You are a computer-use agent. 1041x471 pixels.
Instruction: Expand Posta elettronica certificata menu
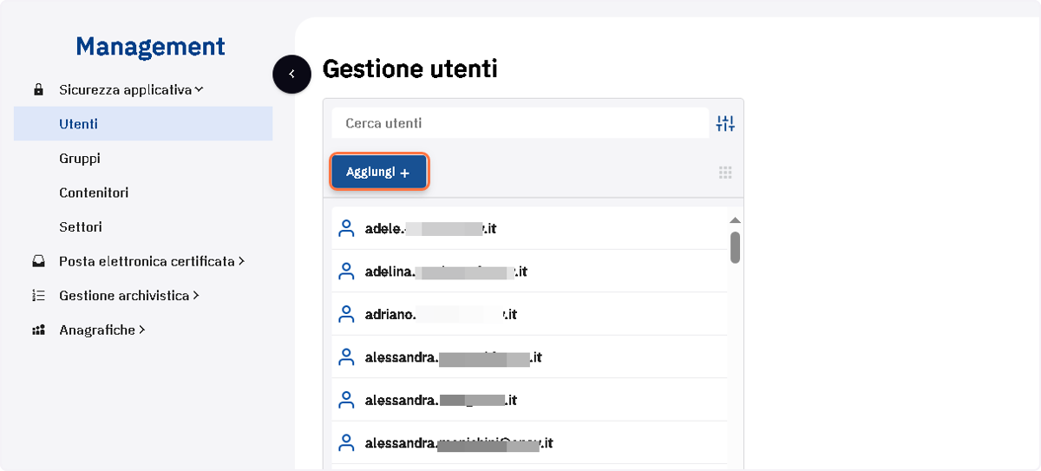point(152,261)
